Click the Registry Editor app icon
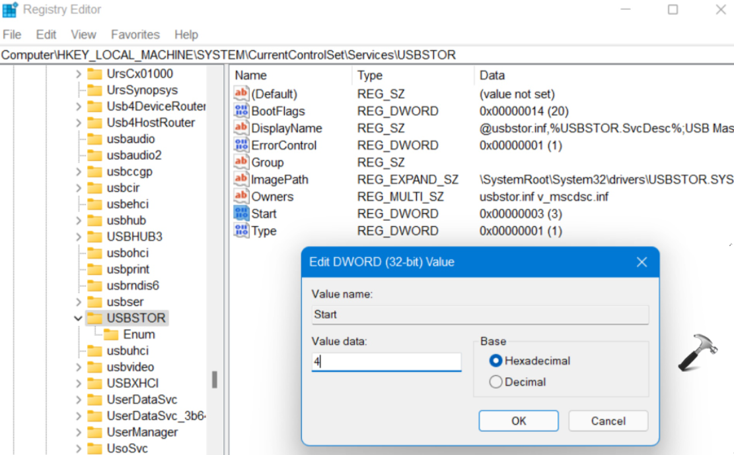The height and width of the screenshot is (455, 734). pos(9,10)
